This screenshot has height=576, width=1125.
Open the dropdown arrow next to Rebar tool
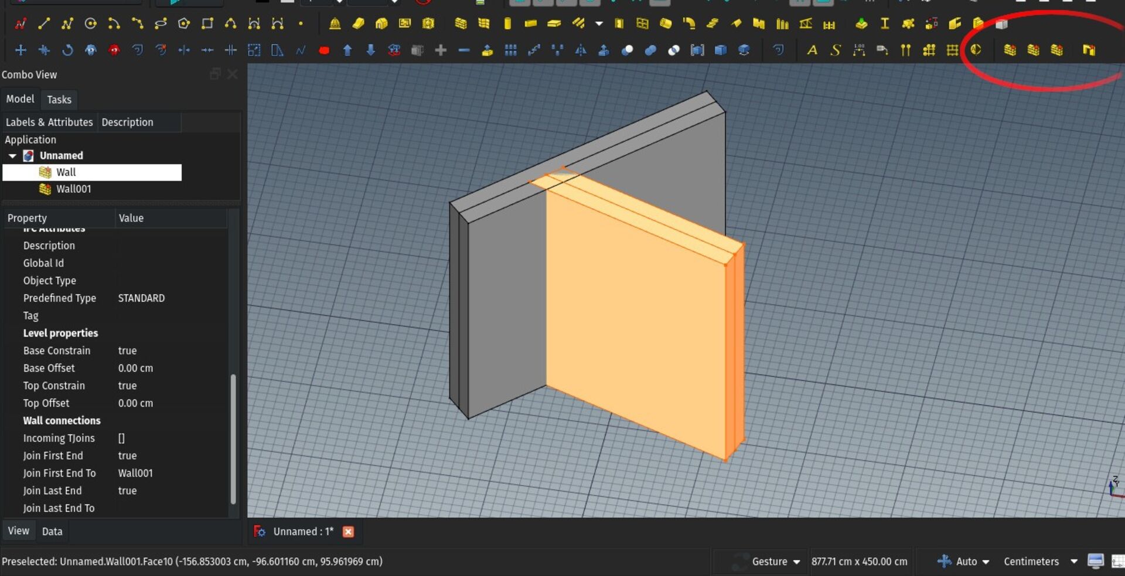599,24
